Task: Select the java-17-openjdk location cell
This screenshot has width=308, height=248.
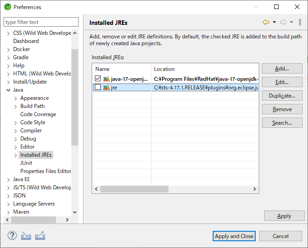Action: coord(205,79)
